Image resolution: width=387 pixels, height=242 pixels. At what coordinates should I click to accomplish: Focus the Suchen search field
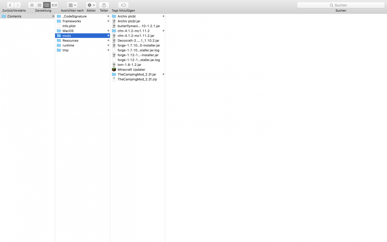point(341,5)
